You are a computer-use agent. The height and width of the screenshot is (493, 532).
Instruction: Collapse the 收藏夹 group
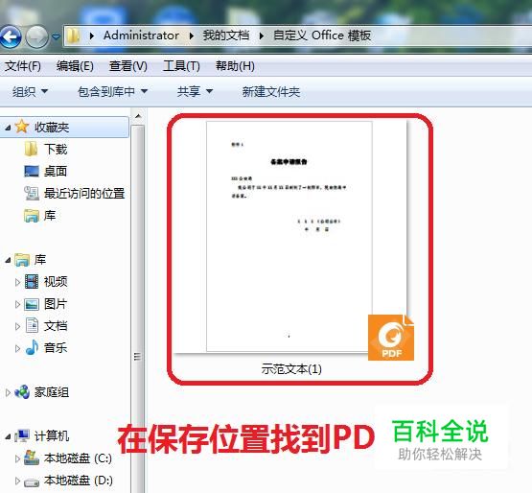pos(8,128)
